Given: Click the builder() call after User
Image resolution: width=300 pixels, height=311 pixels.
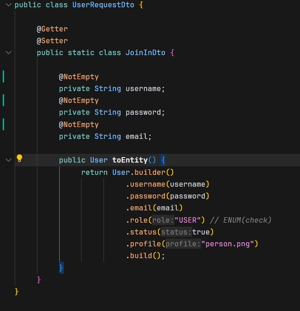Looking at the screenshot, I should (154, 173).
